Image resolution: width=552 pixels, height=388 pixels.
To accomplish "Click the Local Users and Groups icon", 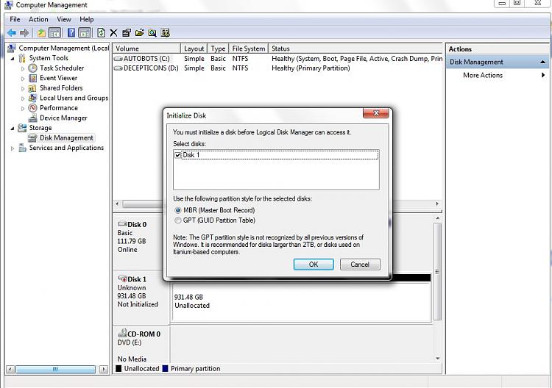I will point(32,98).
